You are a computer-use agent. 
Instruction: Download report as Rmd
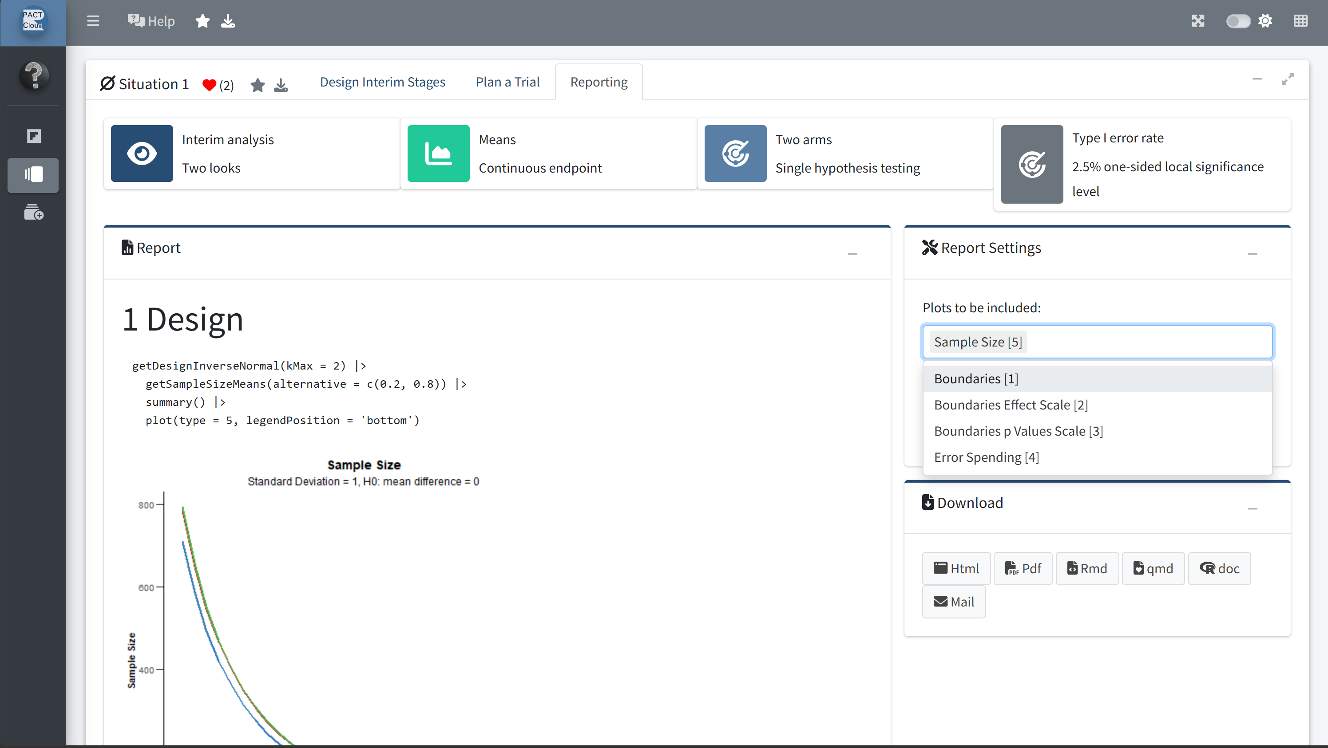point(1087,568)
